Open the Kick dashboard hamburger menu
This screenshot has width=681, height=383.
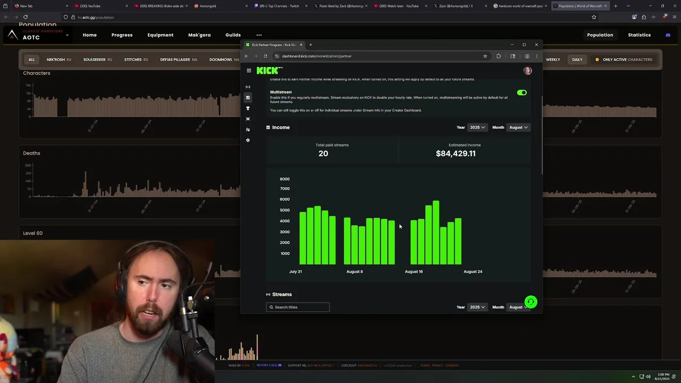[x=248, y=70]
